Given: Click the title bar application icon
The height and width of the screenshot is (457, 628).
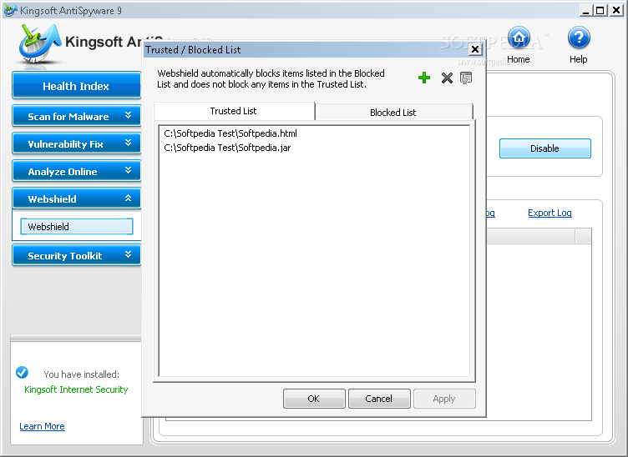Looking at the screenshot, I should pyautogui.click(x=10, y=10).
